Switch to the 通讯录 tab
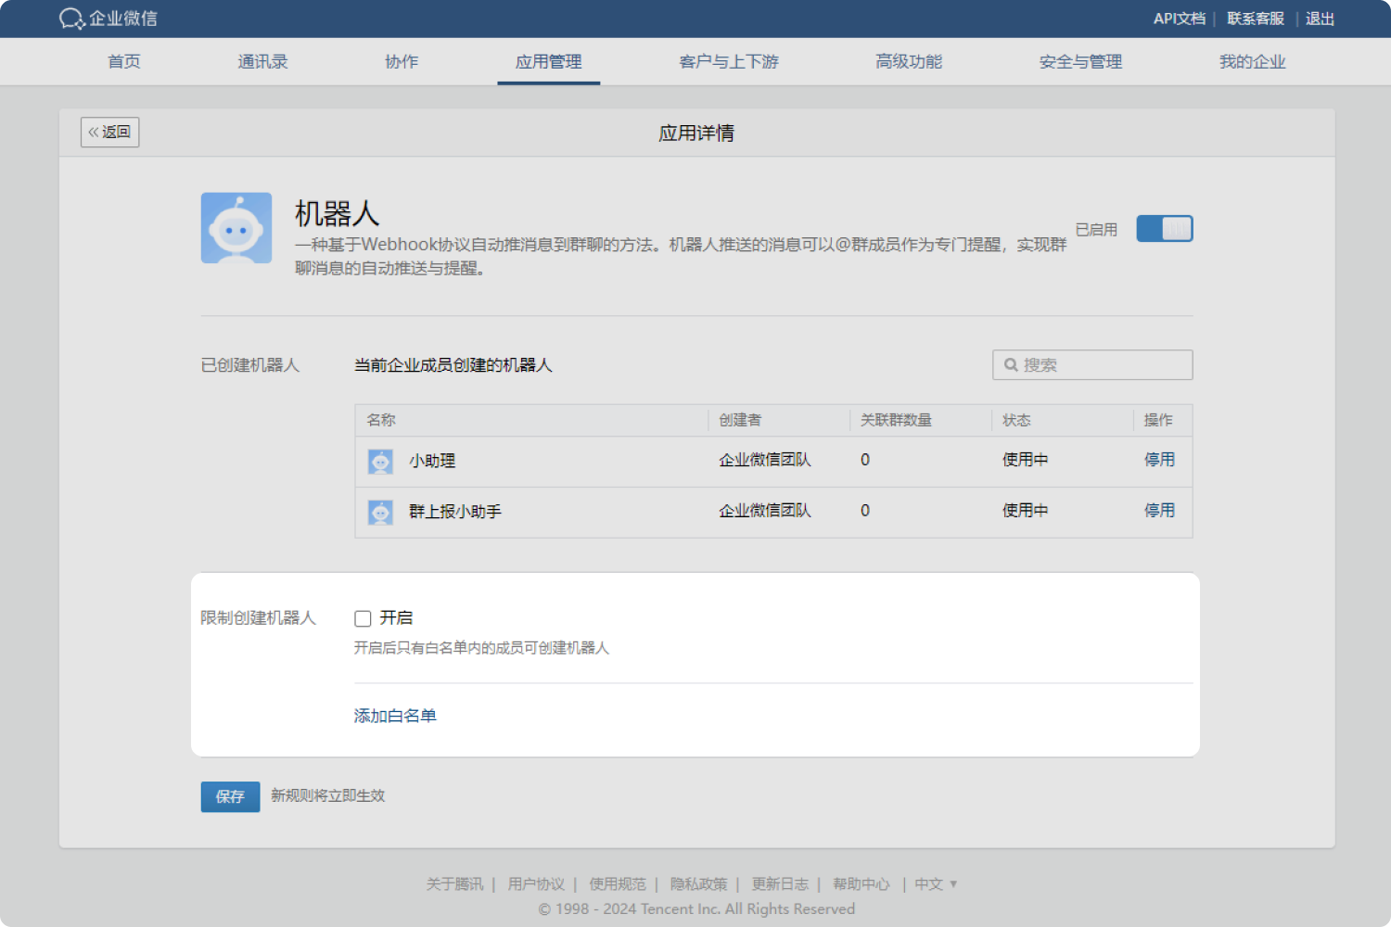The image size is (1391, 927). 262,61
